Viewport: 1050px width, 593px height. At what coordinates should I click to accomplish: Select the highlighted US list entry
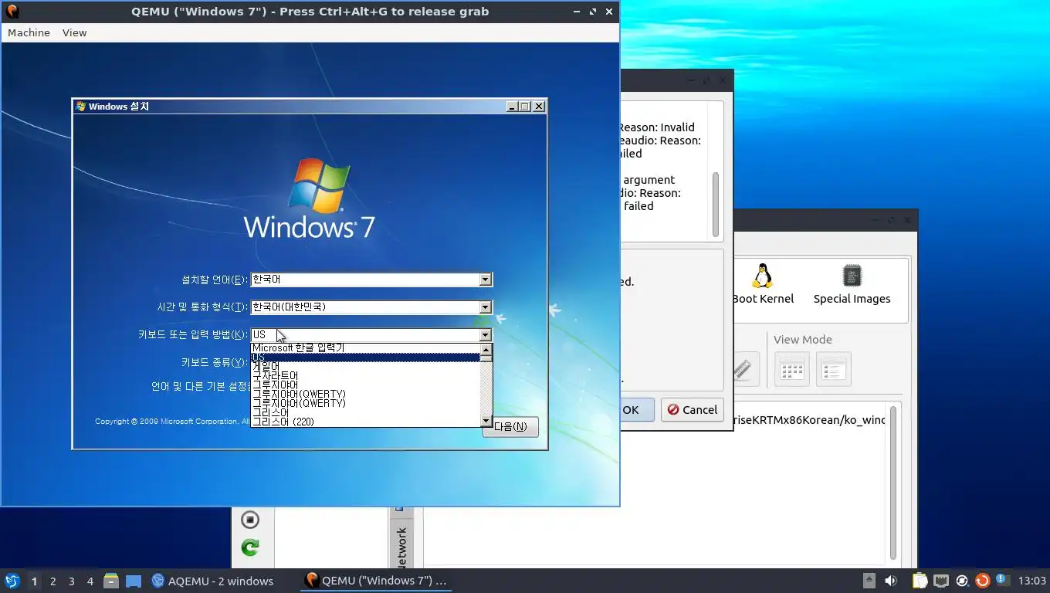[365, 357]
